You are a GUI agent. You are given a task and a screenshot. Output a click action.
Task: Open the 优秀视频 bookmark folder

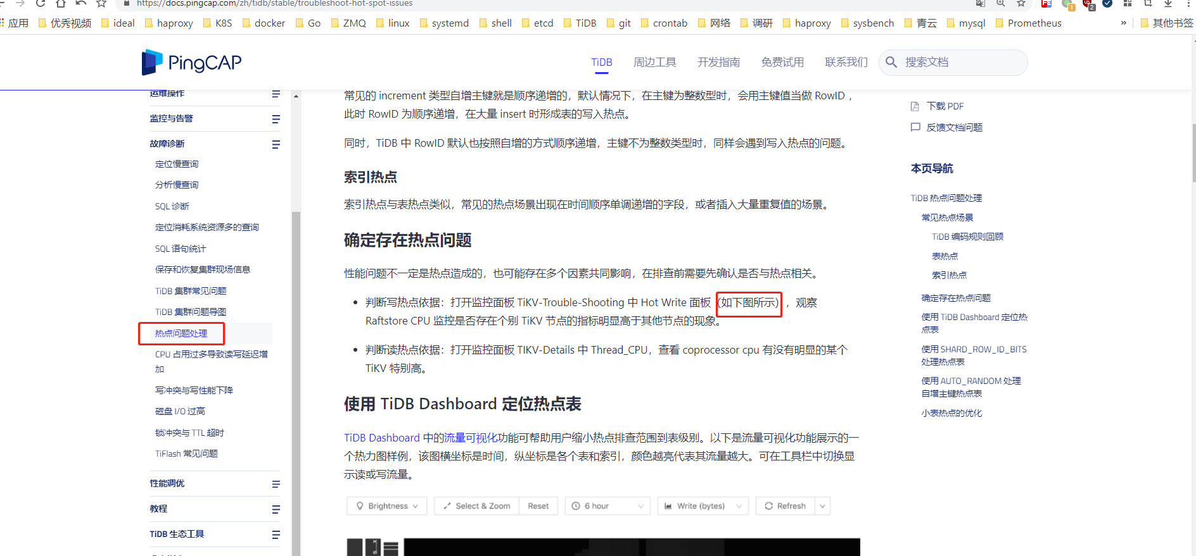(x=65, y=23)
